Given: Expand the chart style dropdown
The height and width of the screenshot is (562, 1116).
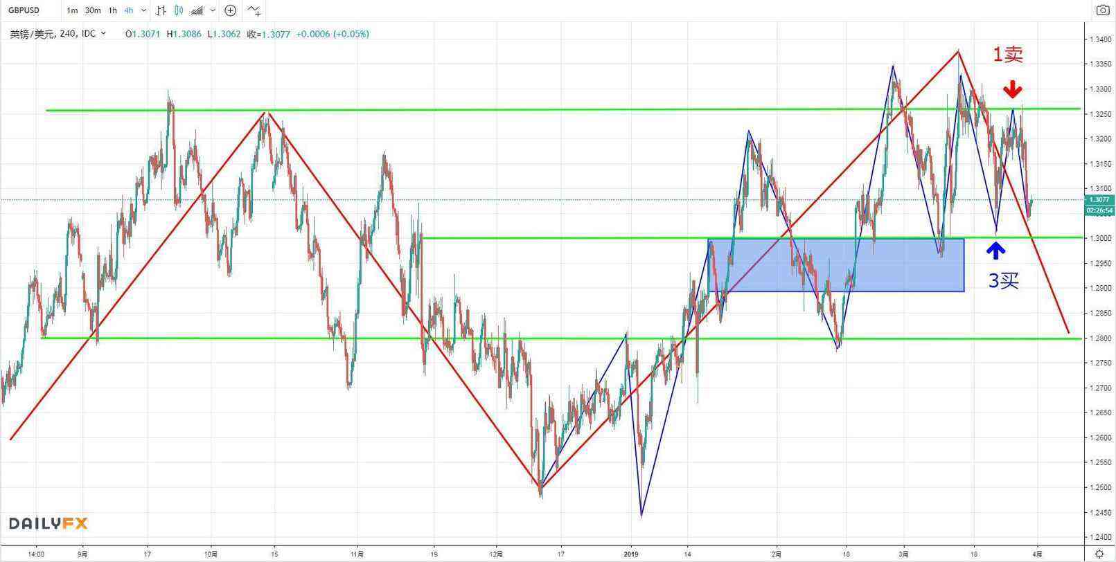Looking at the screenshot, I should (x=213, y=10).
